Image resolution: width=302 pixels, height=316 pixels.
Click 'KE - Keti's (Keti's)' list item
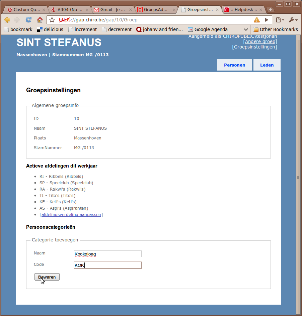click(58, 202)
